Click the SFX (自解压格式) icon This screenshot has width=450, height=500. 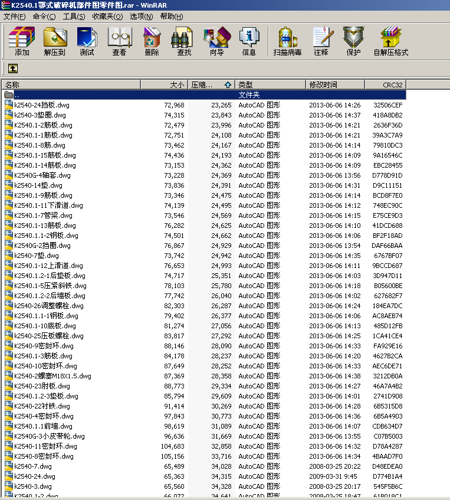(390, 41)
